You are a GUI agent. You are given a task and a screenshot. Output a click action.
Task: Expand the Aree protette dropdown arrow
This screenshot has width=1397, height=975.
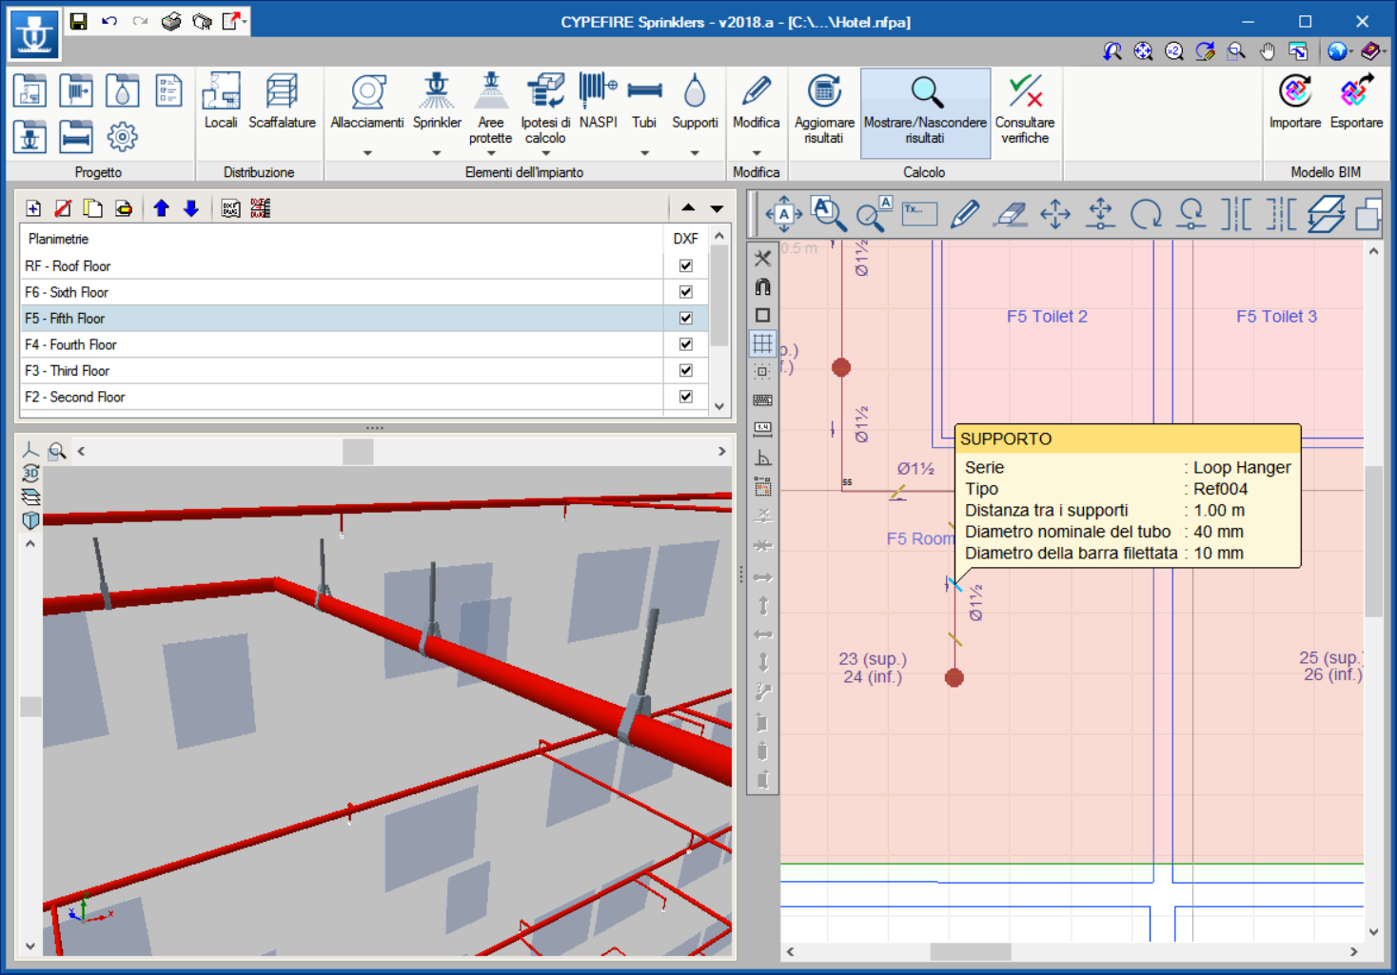click(491, 152)
